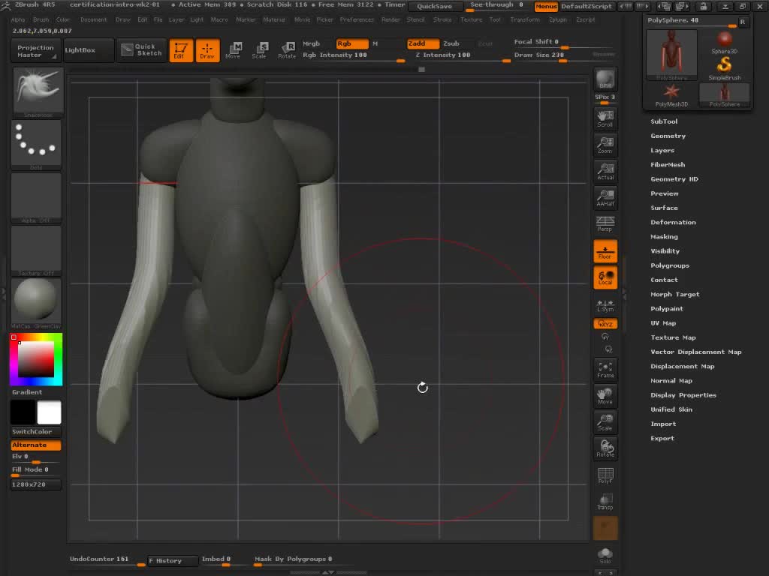Expand the Polygroups section

pos(670,265)
